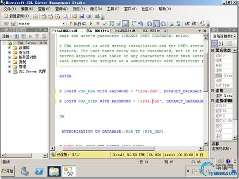Click the Uncomment Selected Lines icon

(x=179, y=24)
